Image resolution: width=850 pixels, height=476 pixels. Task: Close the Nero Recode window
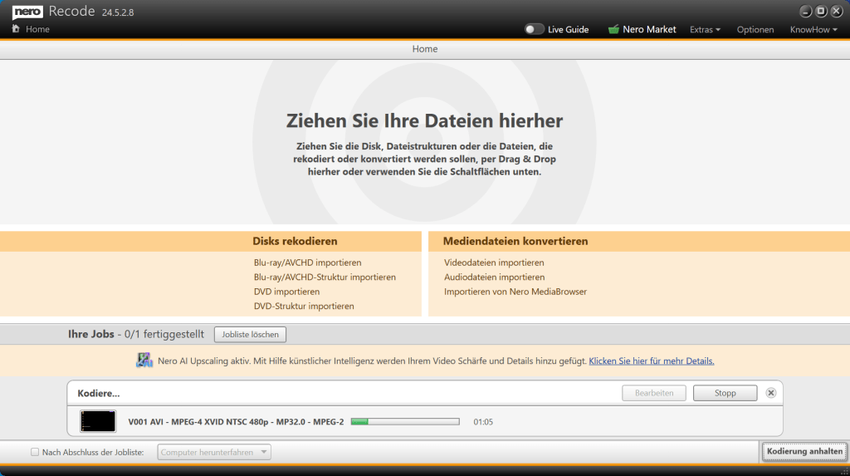(x=837, y=11)
